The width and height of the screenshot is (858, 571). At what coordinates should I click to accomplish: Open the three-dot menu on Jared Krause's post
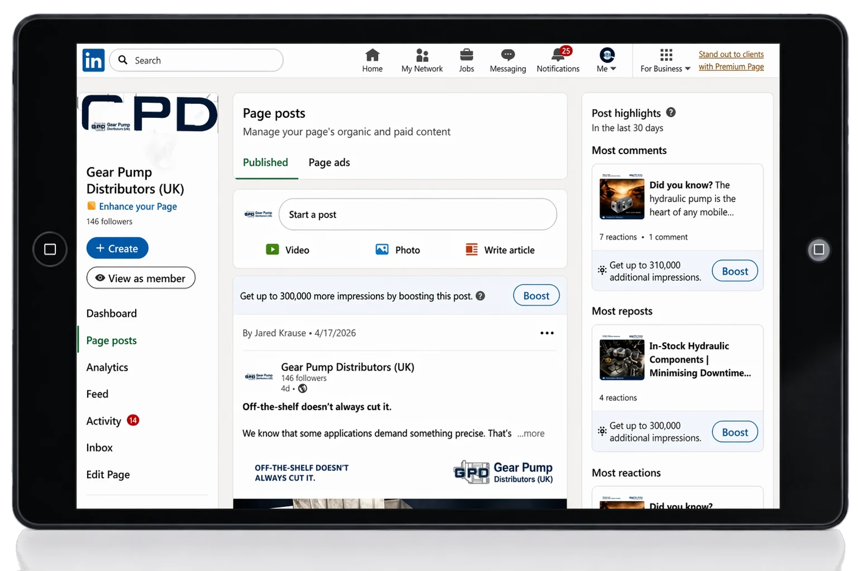tap(547, 333)
